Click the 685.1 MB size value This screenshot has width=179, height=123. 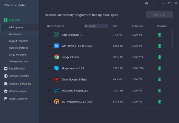tap(118, 46)
